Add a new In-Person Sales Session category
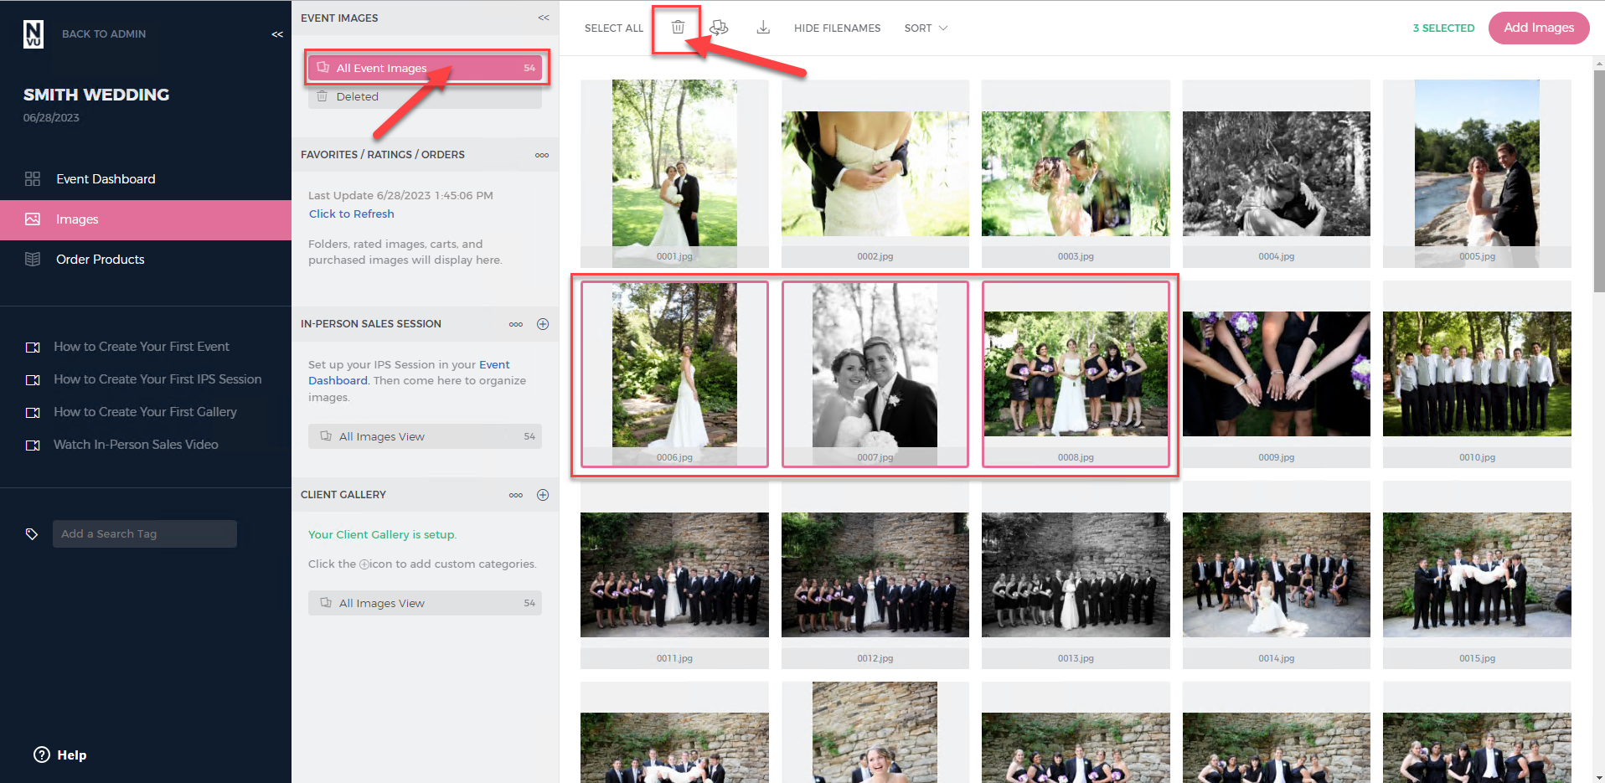 pyautogui.click(x=543, y=324)
